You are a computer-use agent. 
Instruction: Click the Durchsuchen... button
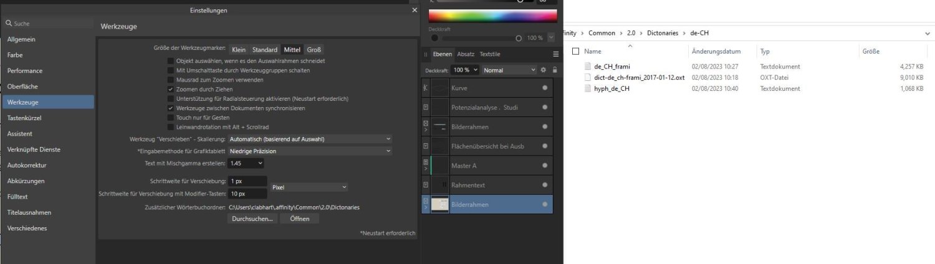coord(252,219)
